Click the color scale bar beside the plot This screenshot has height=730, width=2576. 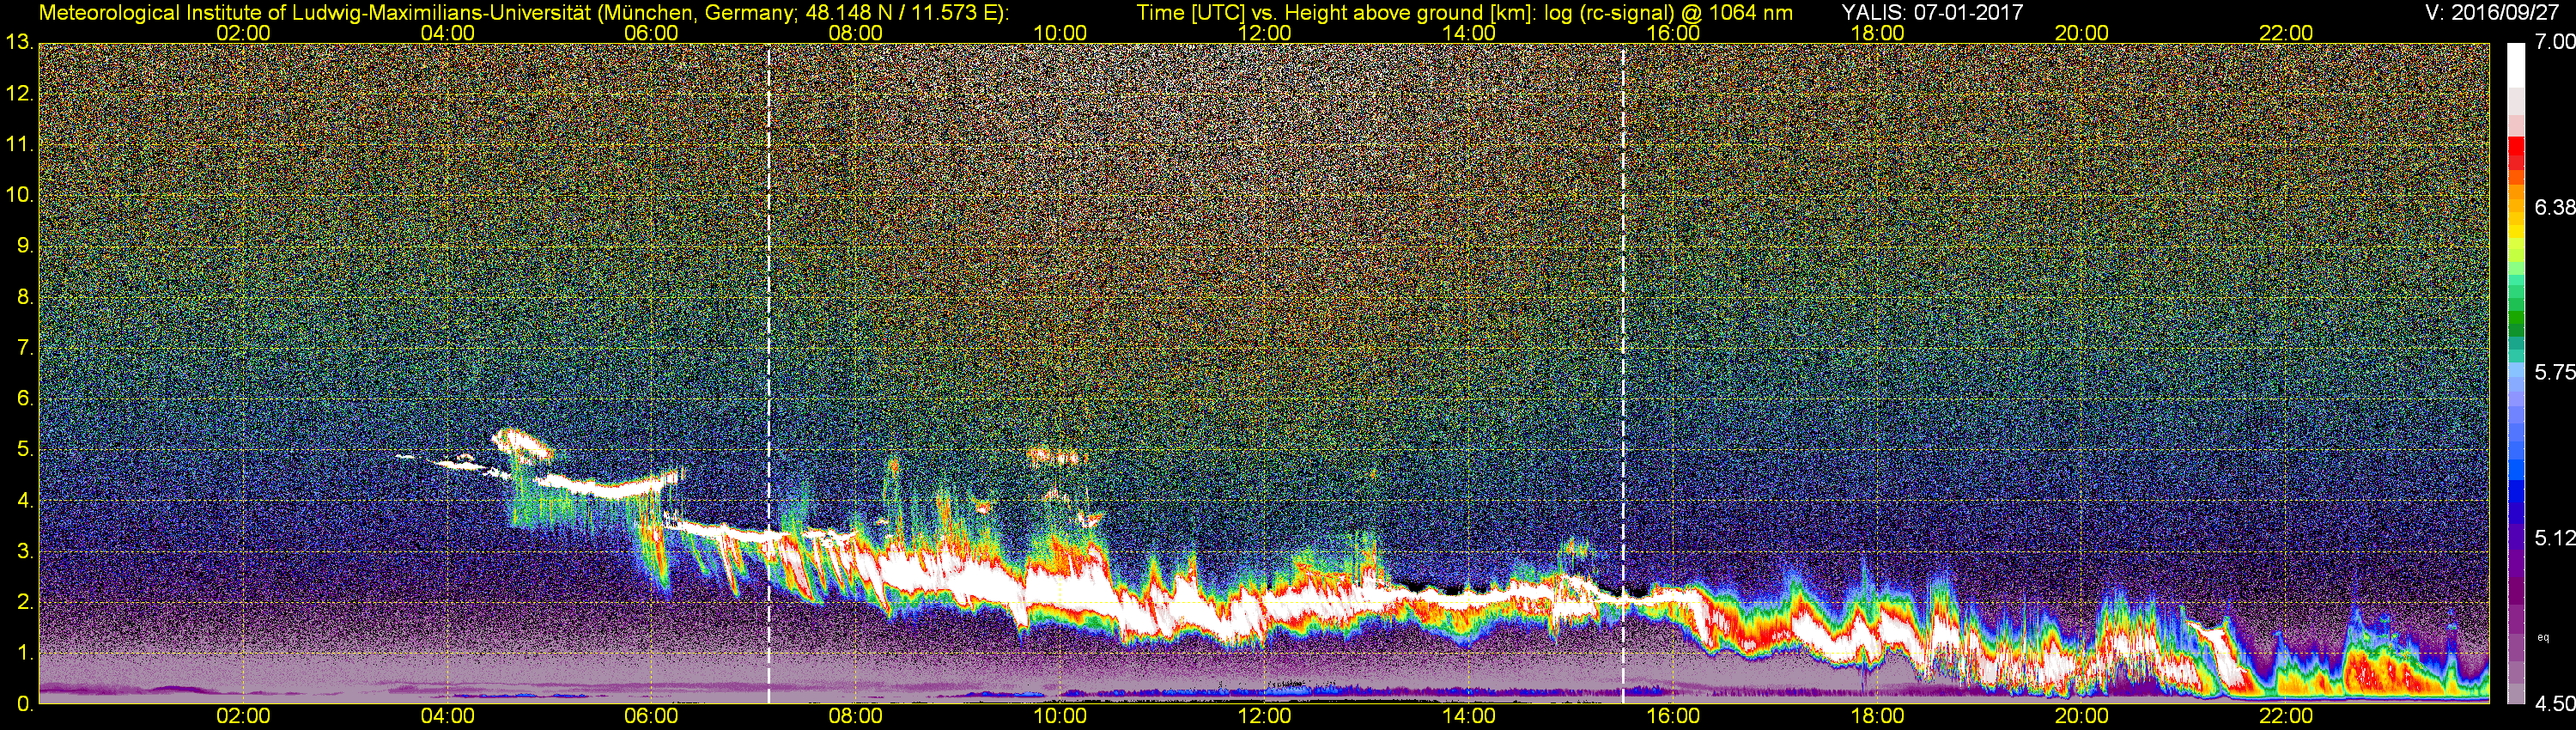[x=2517, y=373]
